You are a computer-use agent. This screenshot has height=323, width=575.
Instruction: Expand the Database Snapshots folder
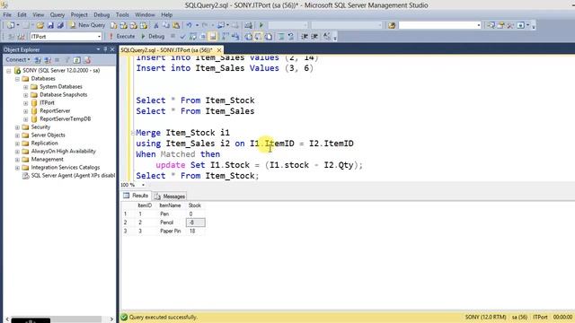26,95
